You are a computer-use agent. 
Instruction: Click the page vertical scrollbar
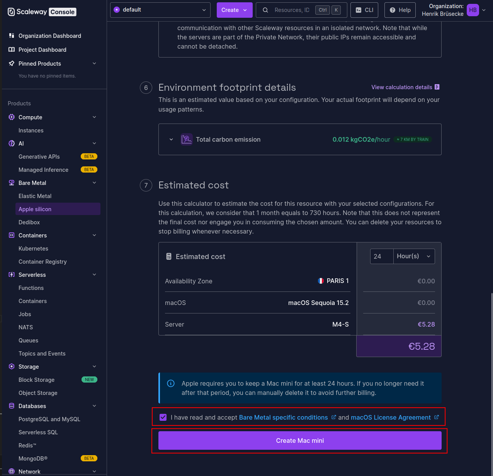click(x=492, y=384)
